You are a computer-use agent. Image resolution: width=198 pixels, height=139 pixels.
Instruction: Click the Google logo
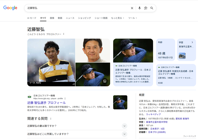(x=10, y=8)
